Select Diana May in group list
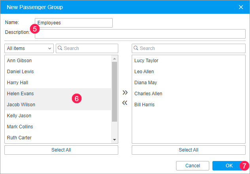 pos(189,83)
